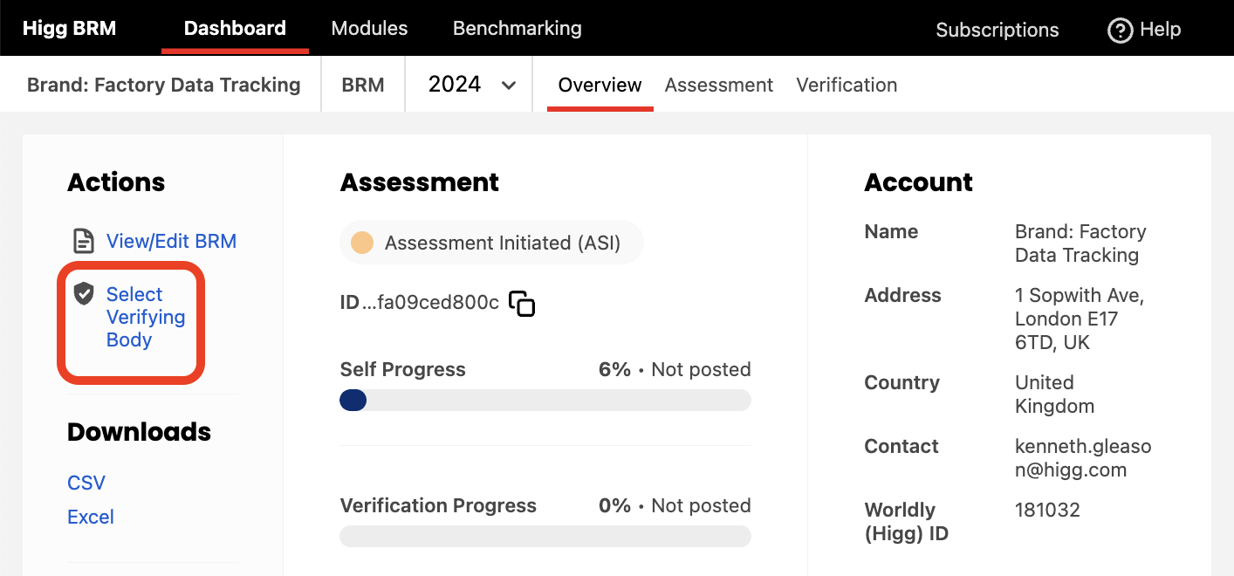Click the account name value Brand: Factory Data Tracking
The image size is (1234, 576).
[x=1080, y=243]
